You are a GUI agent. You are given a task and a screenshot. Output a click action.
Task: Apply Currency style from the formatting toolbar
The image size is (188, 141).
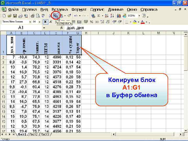click(x=86, y=22)
